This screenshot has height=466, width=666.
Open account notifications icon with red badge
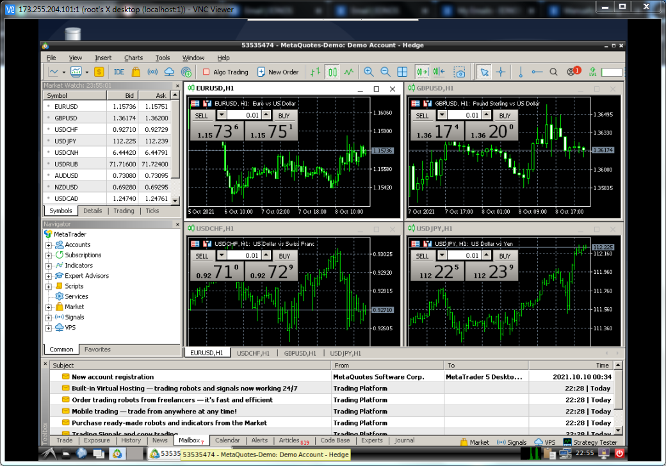tap(573, 71)
